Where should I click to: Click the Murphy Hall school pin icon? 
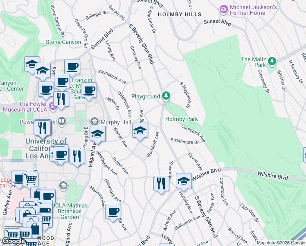pyautogui.click(x=94, y=121)
